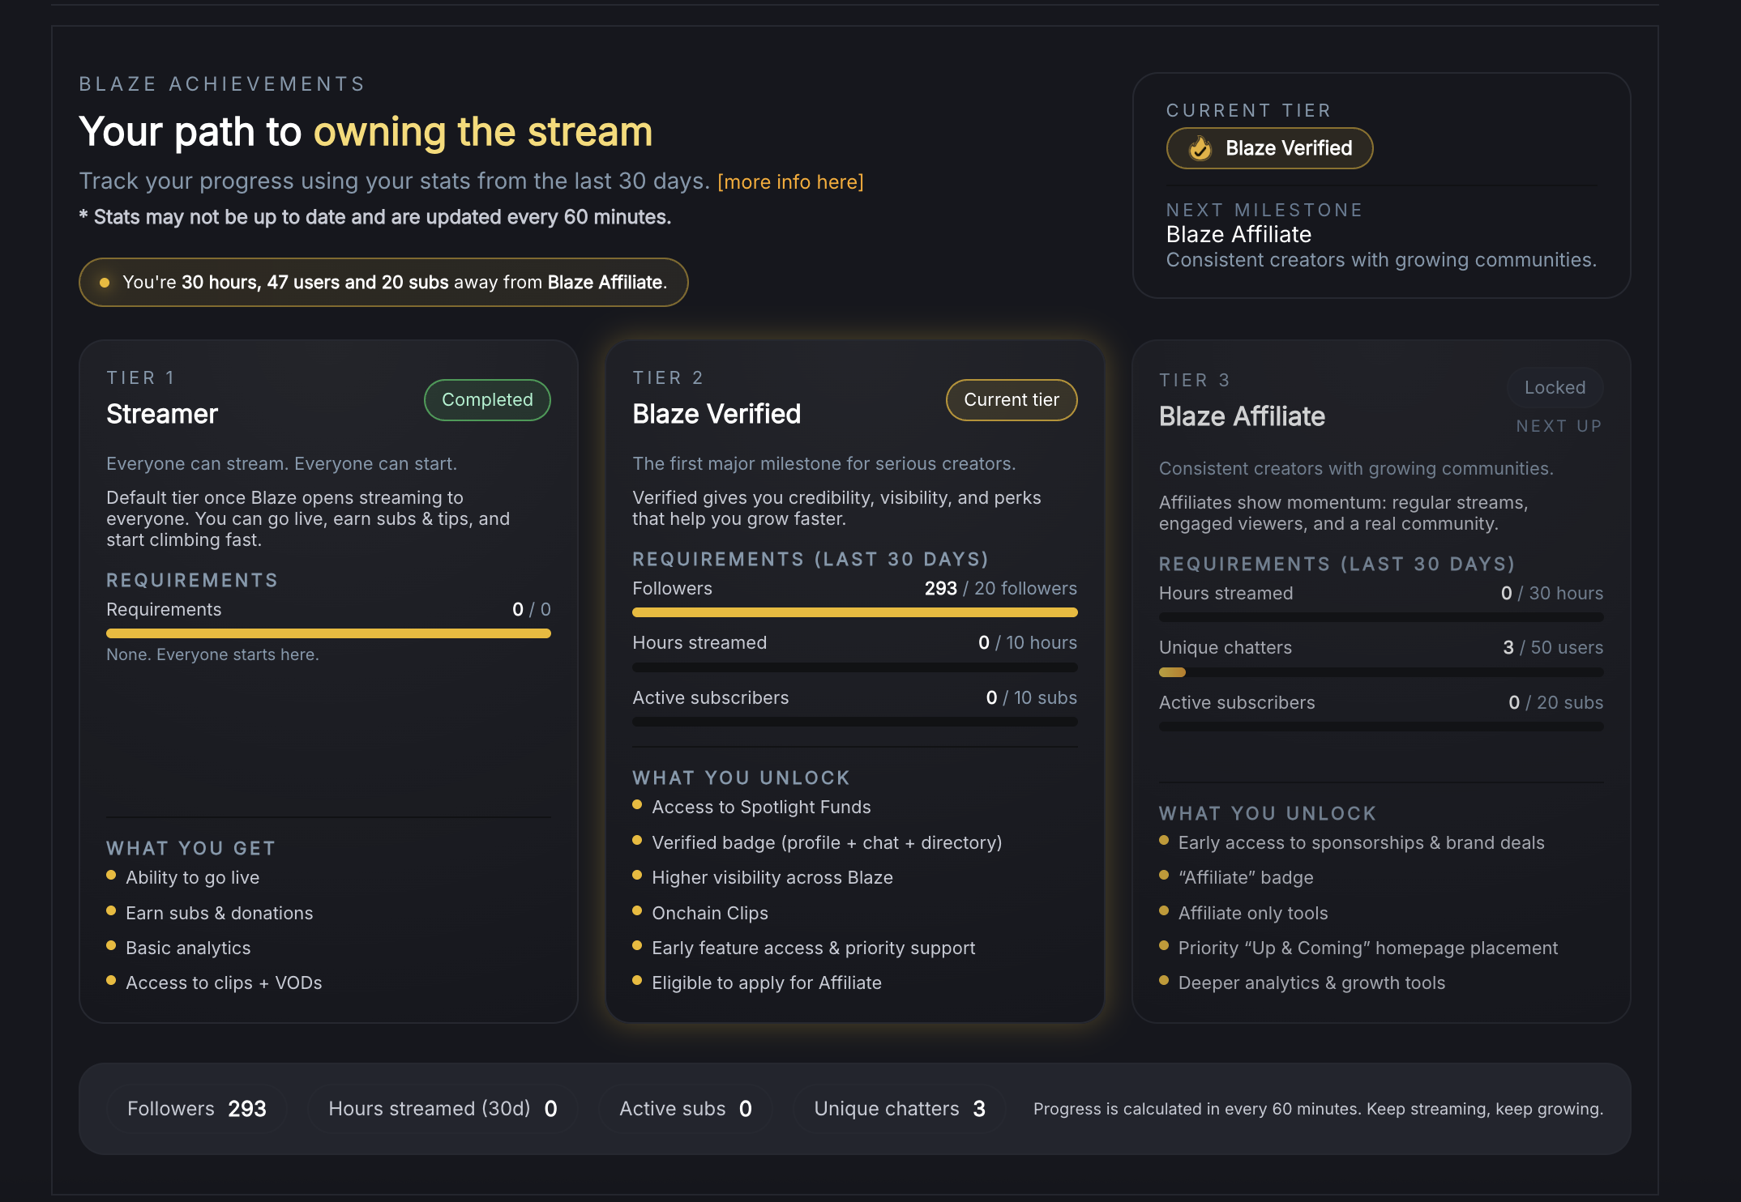Click the Blaze Affiliate tier heading
Viewport: 1741px width, 1202px height.
1242,416
